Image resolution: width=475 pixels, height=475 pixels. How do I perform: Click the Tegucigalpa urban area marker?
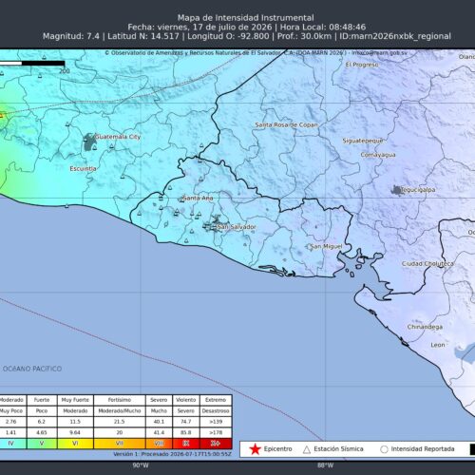396,190
